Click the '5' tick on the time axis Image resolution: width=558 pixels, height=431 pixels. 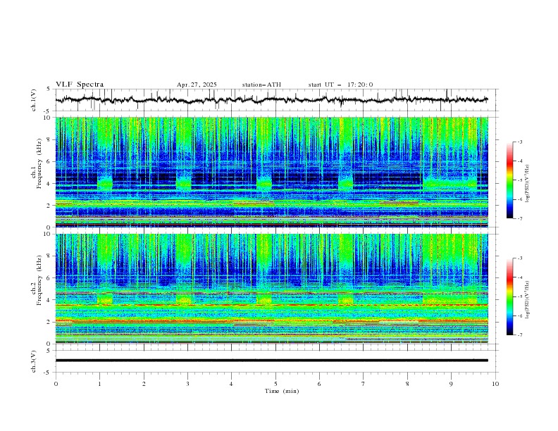click(275, 384)
